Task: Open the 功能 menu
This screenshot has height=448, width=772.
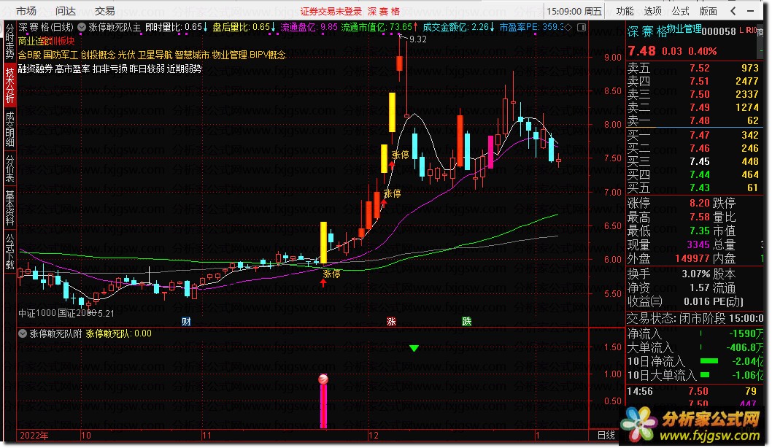Action: (x=625, y=11)
